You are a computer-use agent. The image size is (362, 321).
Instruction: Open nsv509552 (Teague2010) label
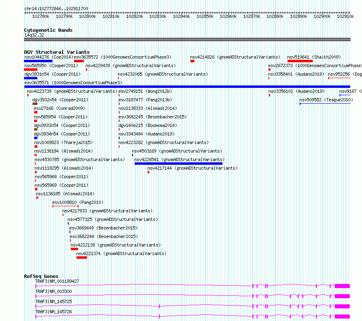(x=326, y=100)
